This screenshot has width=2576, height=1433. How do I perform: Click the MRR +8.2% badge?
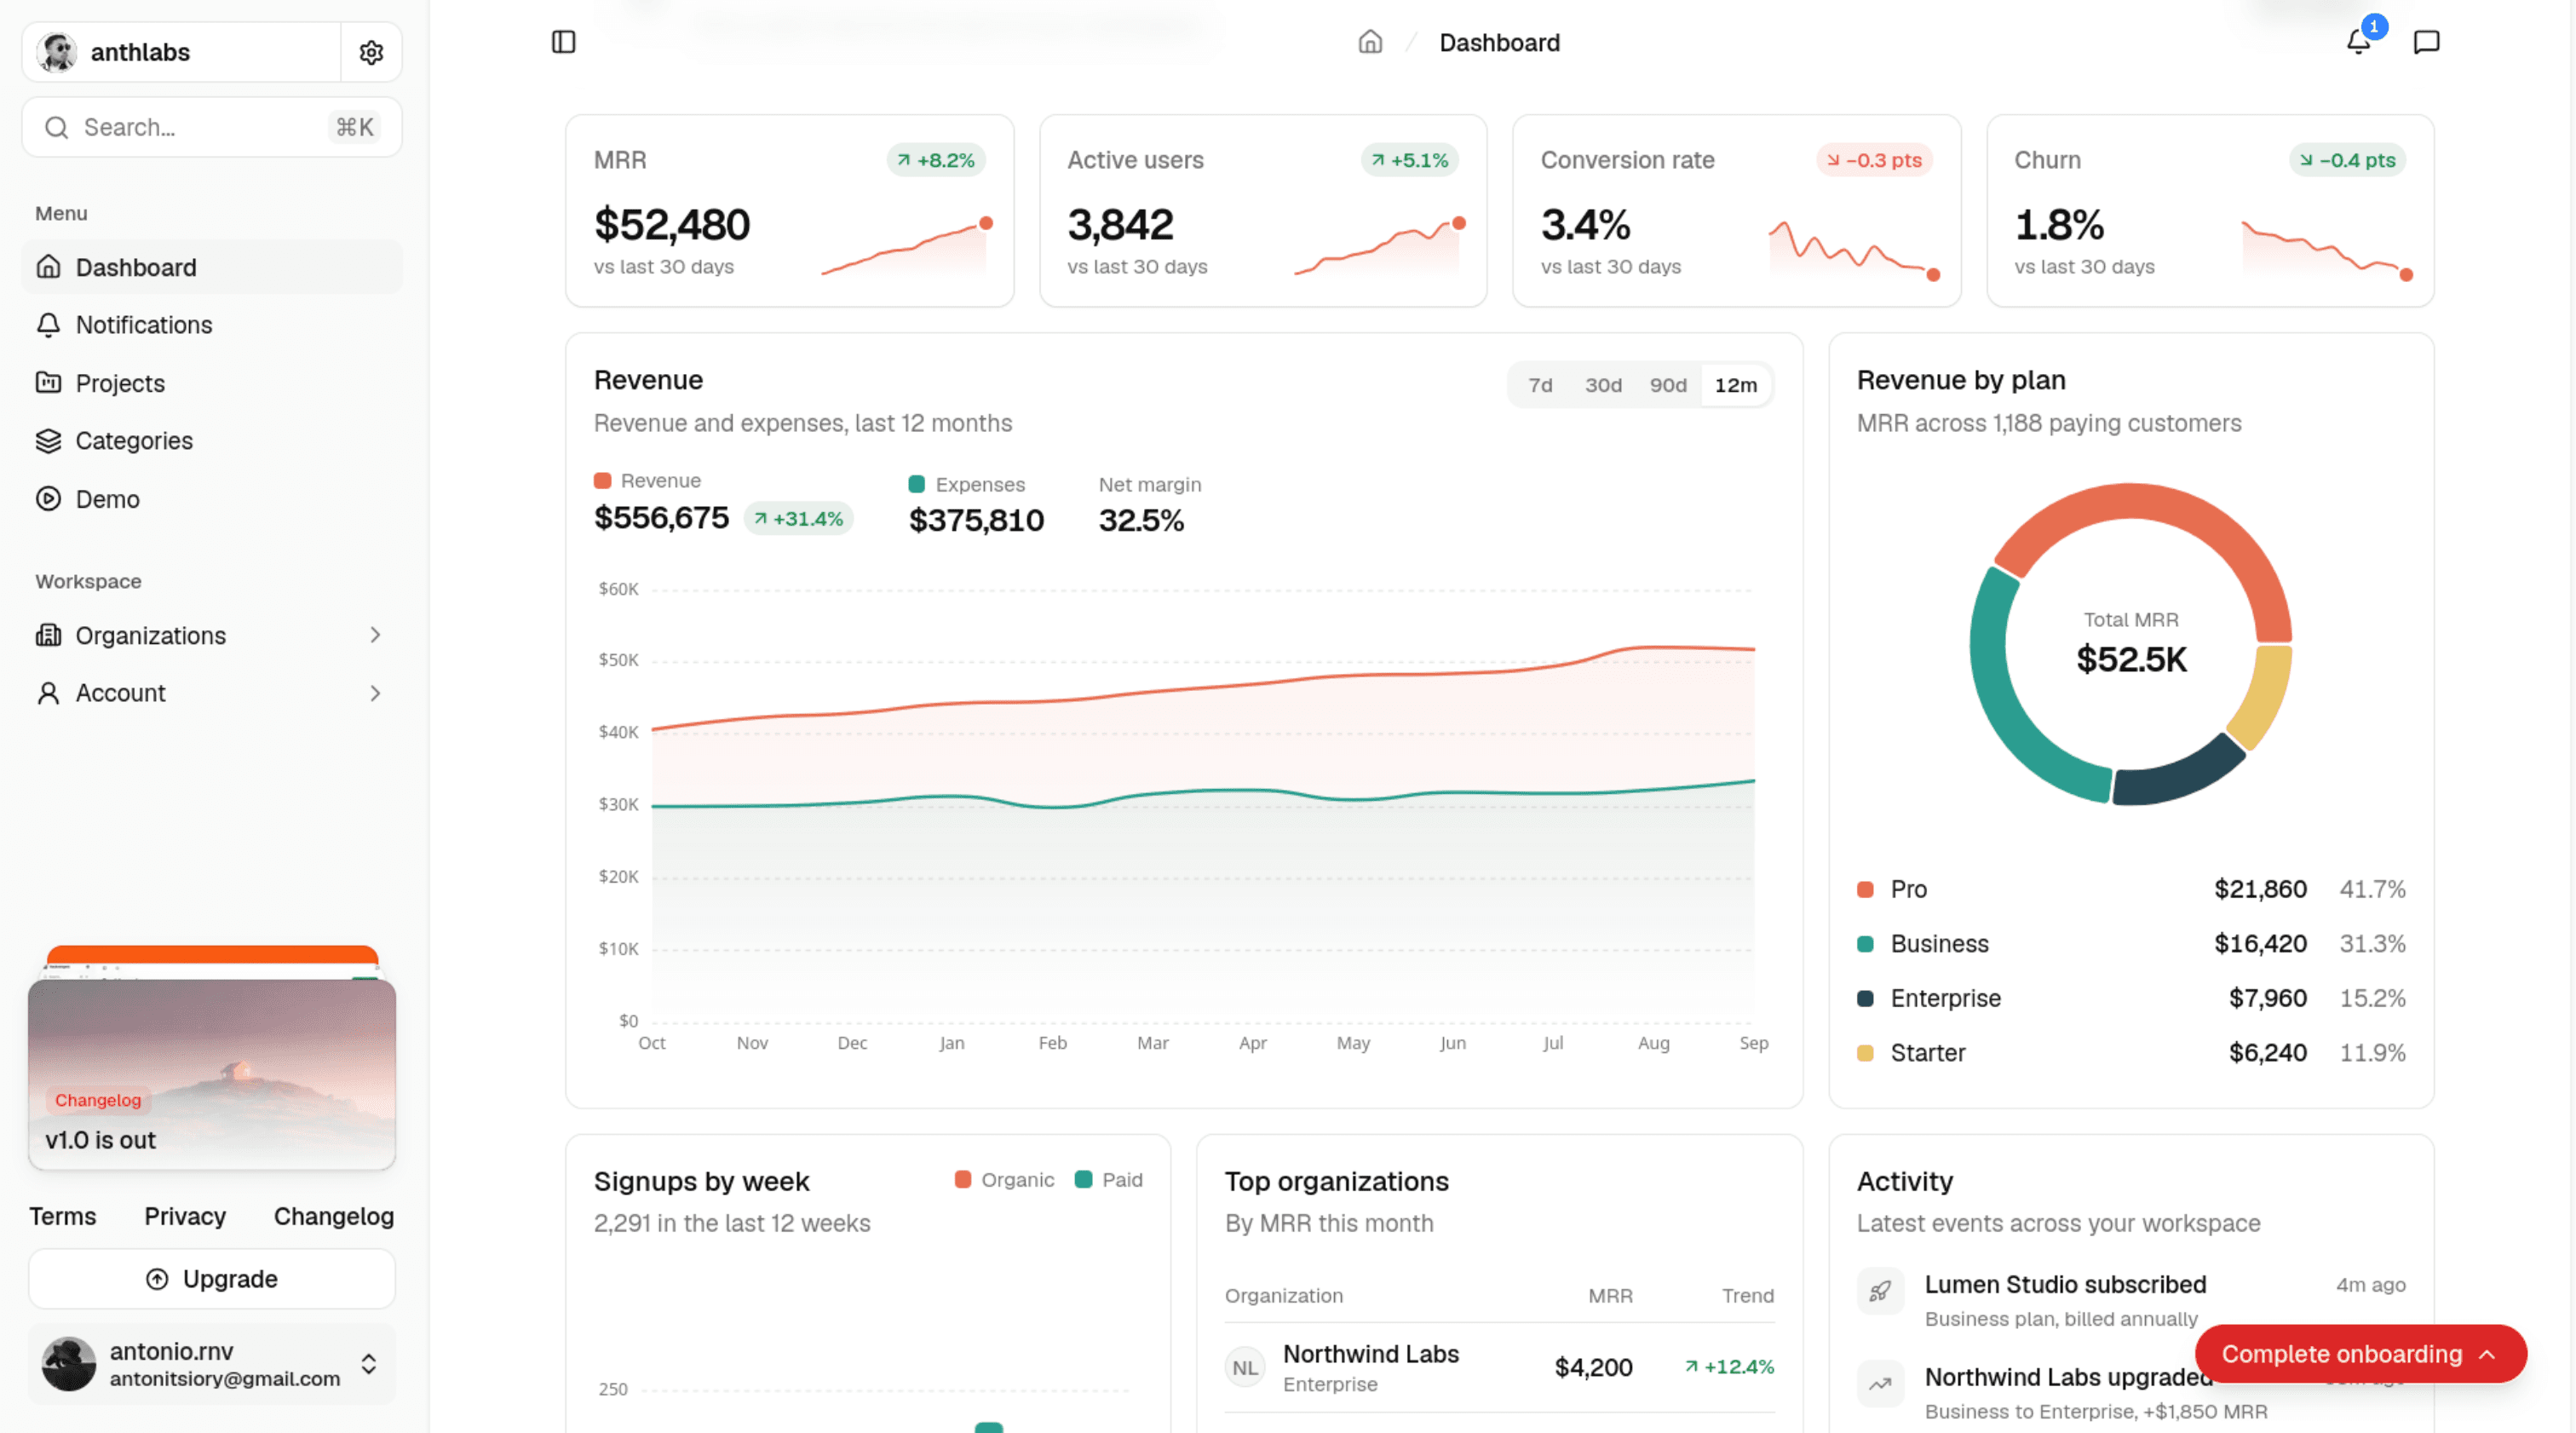[x=936, y=160]
